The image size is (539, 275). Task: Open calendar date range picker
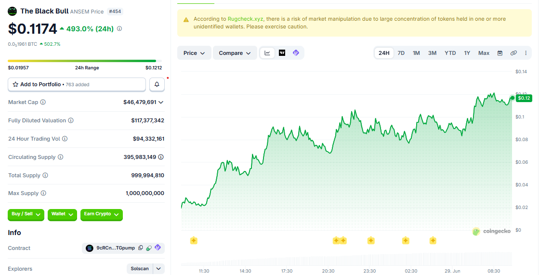click(500, 53)
